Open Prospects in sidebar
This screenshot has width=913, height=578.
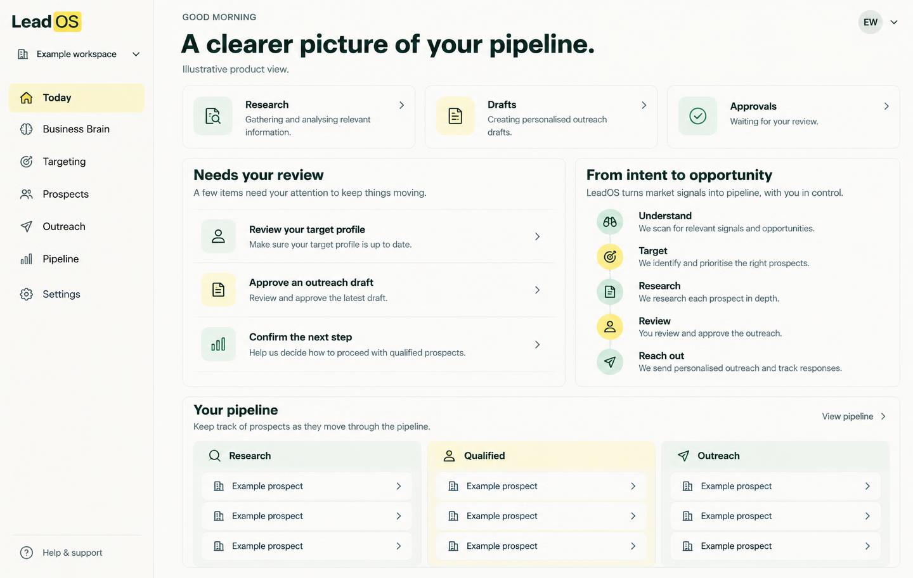click(77, 194)
